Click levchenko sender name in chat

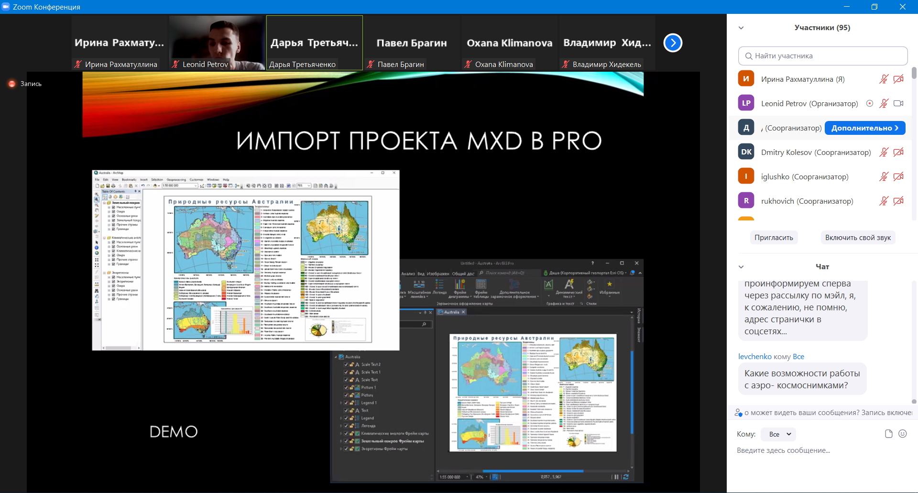(x=754, y=357)
